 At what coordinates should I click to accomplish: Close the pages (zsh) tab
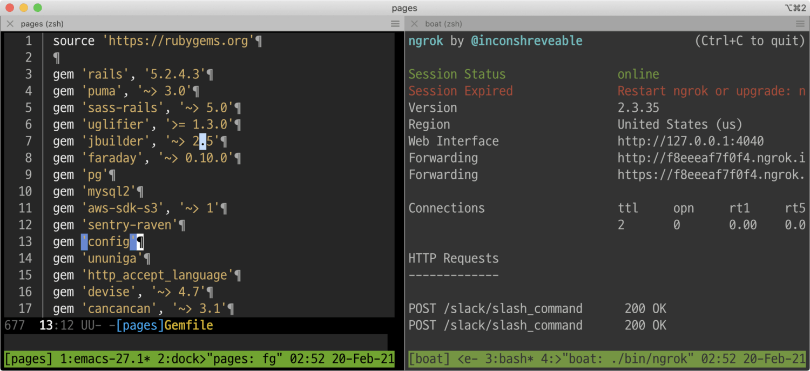10,24
